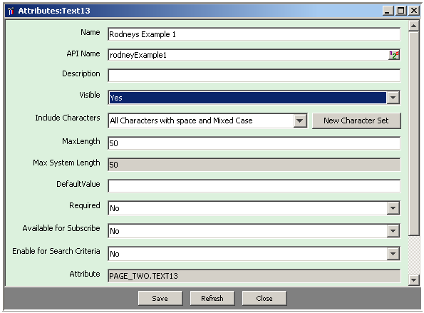
Task: Click the application icon in title bar
Action: pyautogui.click(x=11, y=11)
